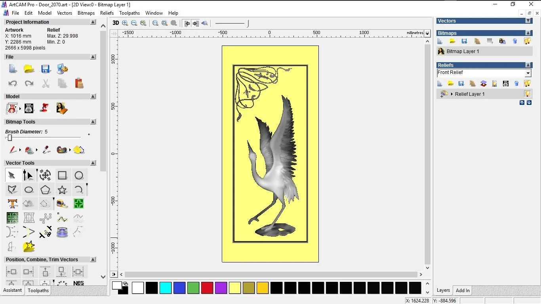
Task: Open the Front Relief dropdown
Action: (x=528, y=73)
